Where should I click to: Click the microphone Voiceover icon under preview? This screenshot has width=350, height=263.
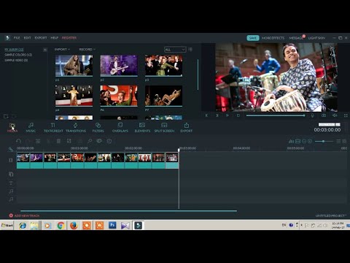(313, 115)
